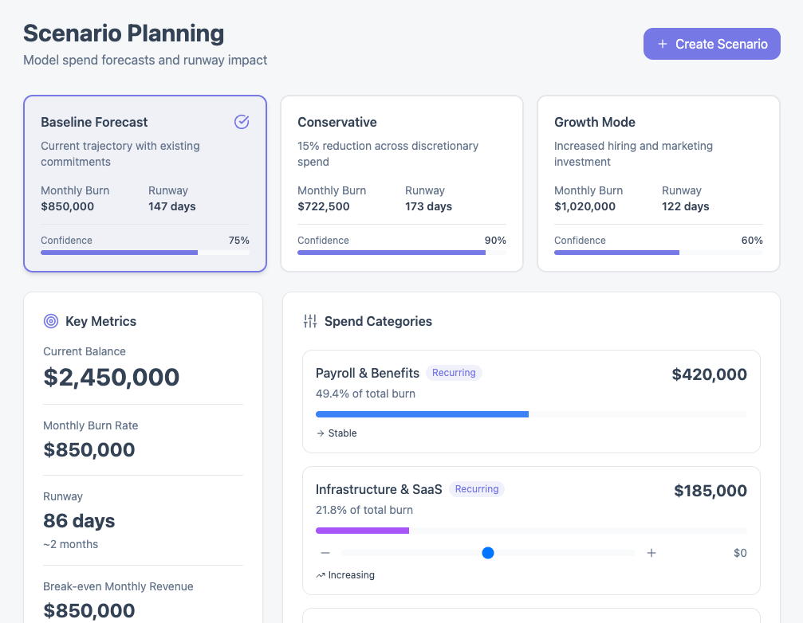Viewport: 803px width, 623px height.
Task: Click the Payroll $420,000 amount
Action: pos(709,374)
